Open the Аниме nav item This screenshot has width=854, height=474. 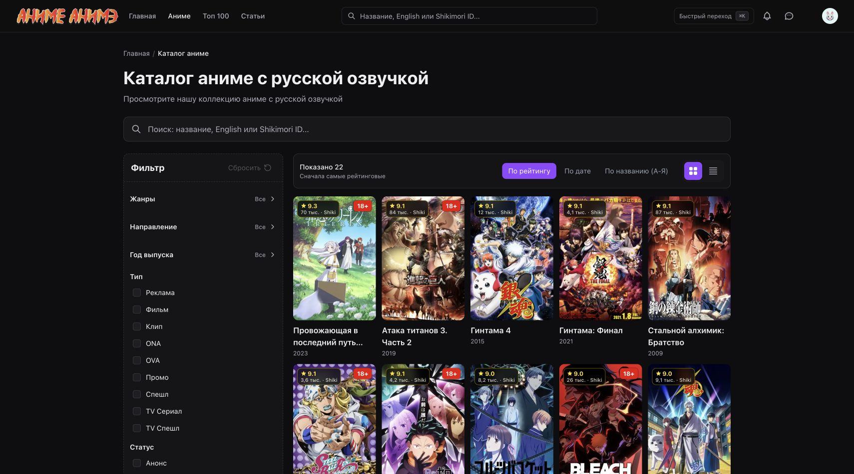point(179,16)
